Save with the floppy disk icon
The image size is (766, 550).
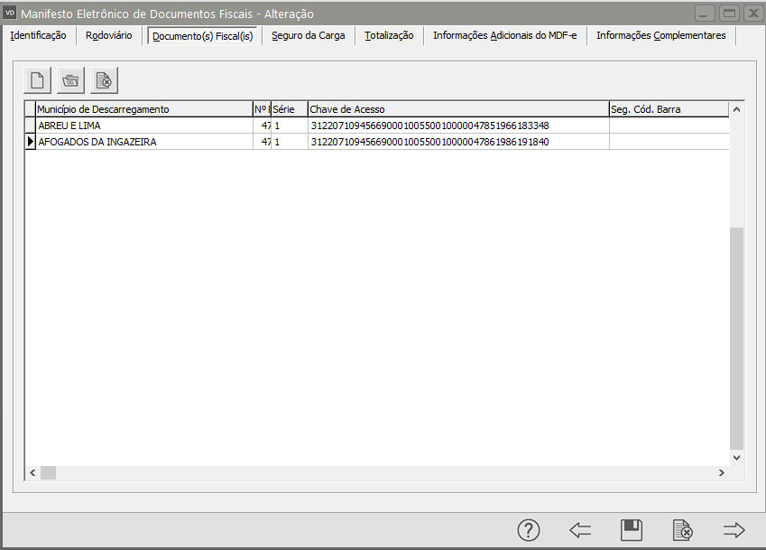[632, 530]
